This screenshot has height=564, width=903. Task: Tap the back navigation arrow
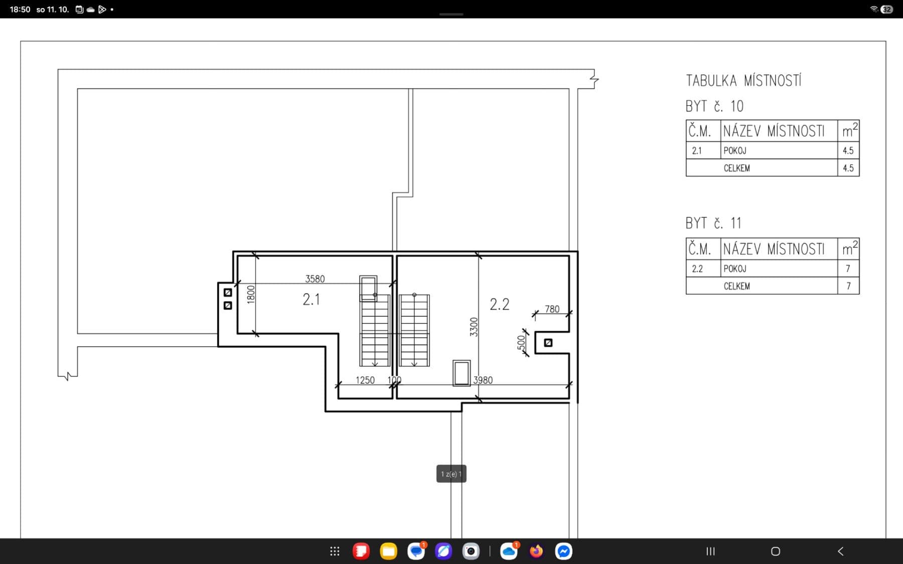point(841,551)
